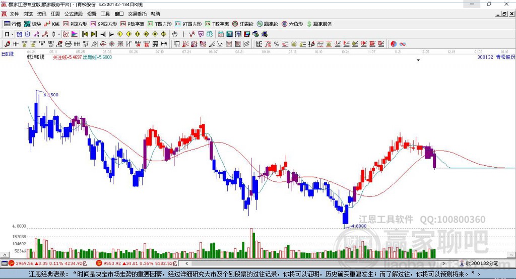
Task: Click the 6.1500 high price label
Action: [x=51, y=95]
